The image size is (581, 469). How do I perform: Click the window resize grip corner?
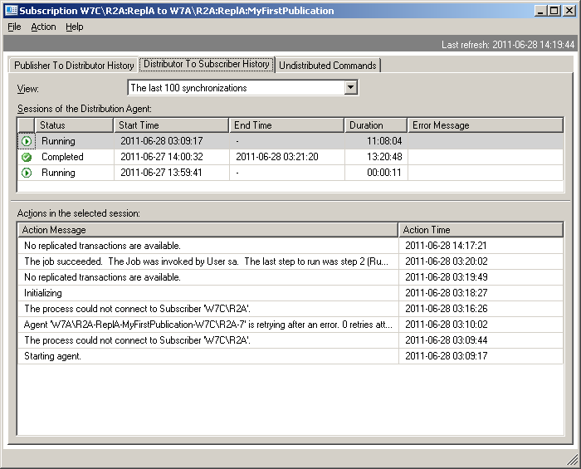(x=573, y=460)
